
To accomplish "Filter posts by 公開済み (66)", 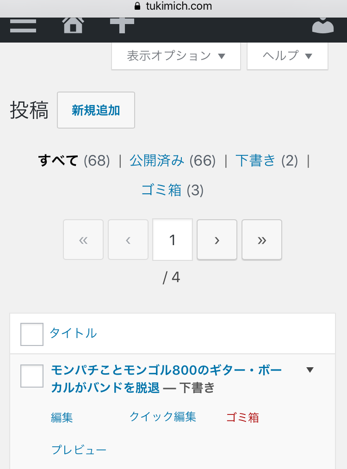I will pyautogui.click(x=173, y=160).
